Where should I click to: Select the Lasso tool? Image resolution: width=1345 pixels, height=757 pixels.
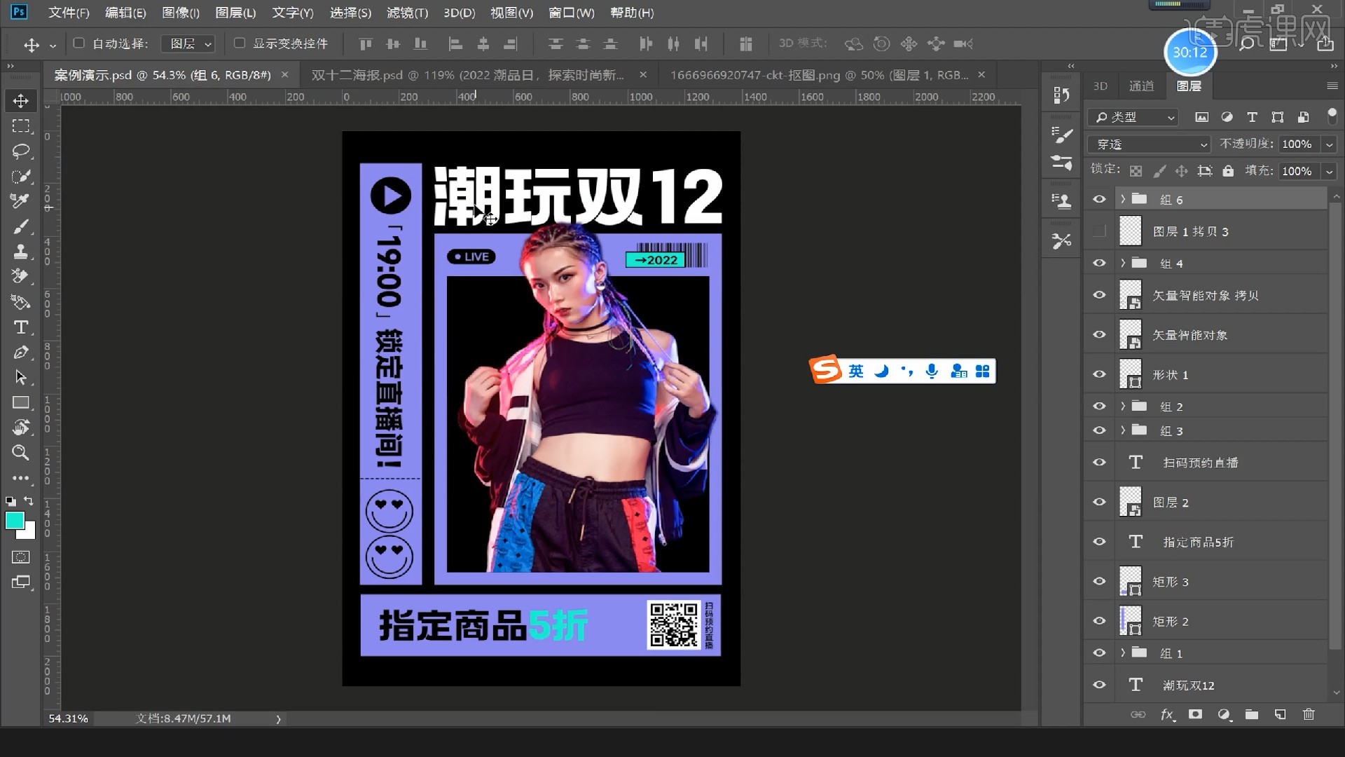pyautogui.click(x=20, y=151)
